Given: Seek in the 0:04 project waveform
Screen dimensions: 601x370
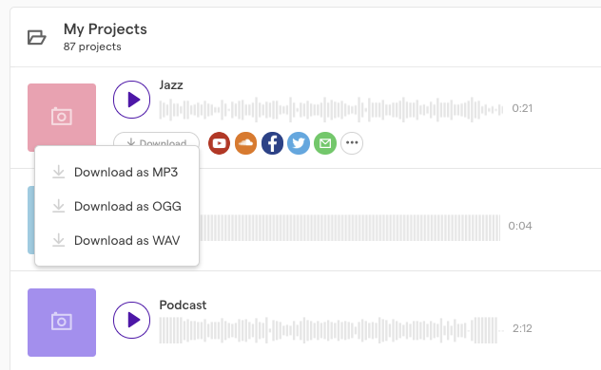Looking at the screenshot, I should 350,228.
